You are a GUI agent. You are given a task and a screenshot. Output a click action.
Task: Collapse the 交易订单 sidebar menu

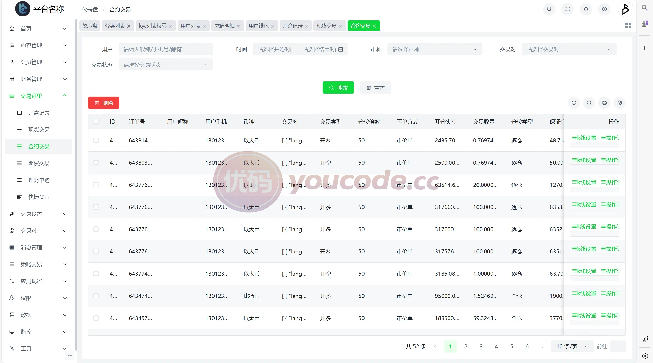[38, 96]
